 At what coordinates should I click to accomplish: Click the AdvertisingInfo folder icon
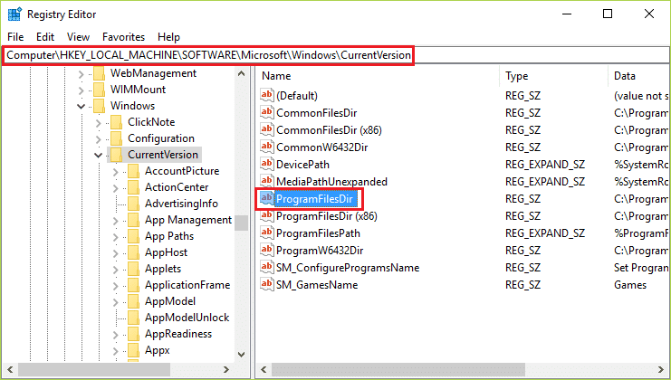tap(133, 204)
